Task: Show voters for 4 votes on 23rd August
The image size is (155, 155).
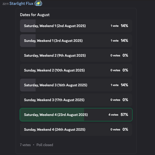Action: [x=113, y=115]
